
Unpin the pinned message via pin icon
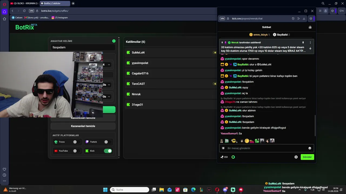(x=303, y=43)
